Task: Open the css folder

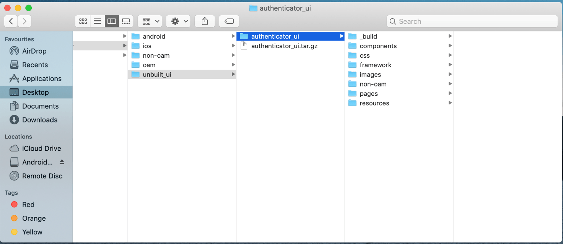Action: [399, 55]
